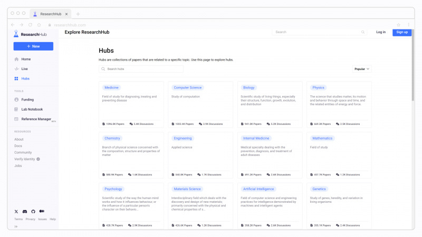Click the browser back arrow
Image resolution: width=422 pixels, height=237 pixels.
(x=13, y=25)
